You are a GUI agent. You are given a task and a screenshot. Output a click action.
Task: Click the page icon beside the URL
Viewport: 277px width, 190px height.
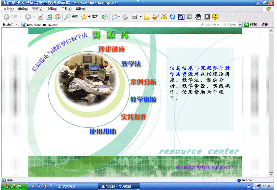click(24, 25)
